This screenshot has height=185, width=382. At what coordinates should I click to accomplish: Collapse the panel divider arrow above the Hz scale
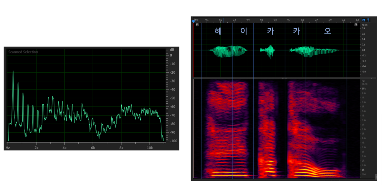(371, 78)
